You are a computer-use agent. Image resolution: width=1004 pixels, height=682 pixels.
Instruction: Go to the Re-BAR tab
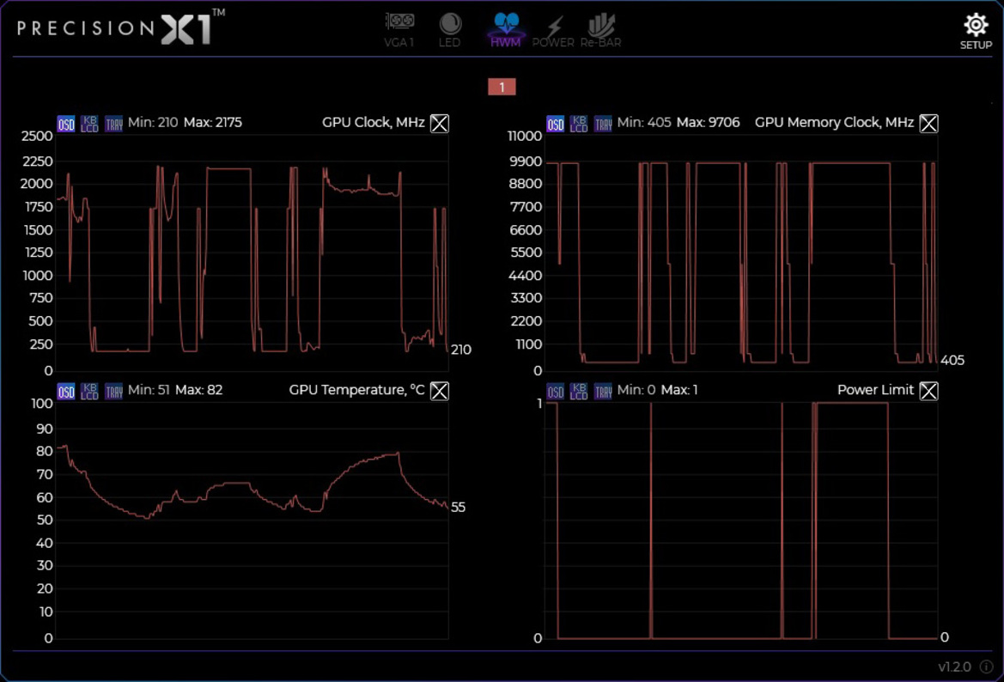click(x=600, y=29)
